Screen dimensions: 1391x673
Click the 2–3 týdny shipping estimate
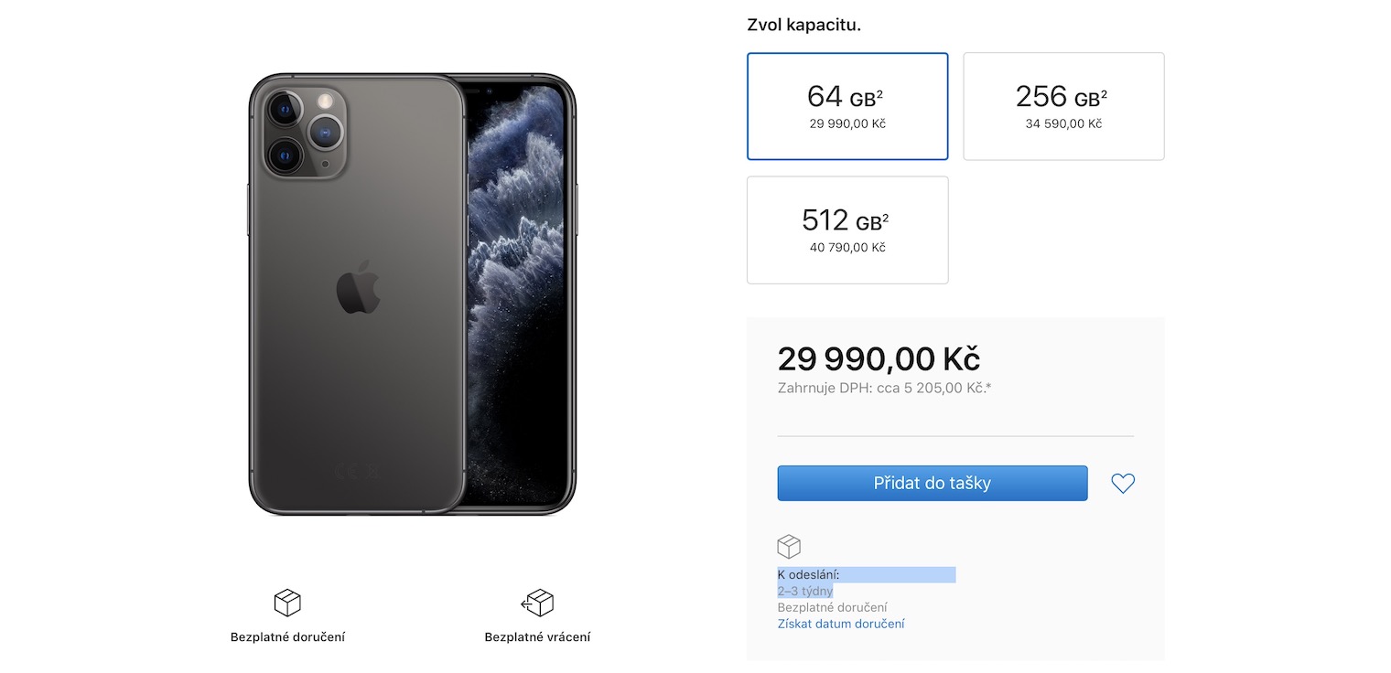(x=805, y=592)
